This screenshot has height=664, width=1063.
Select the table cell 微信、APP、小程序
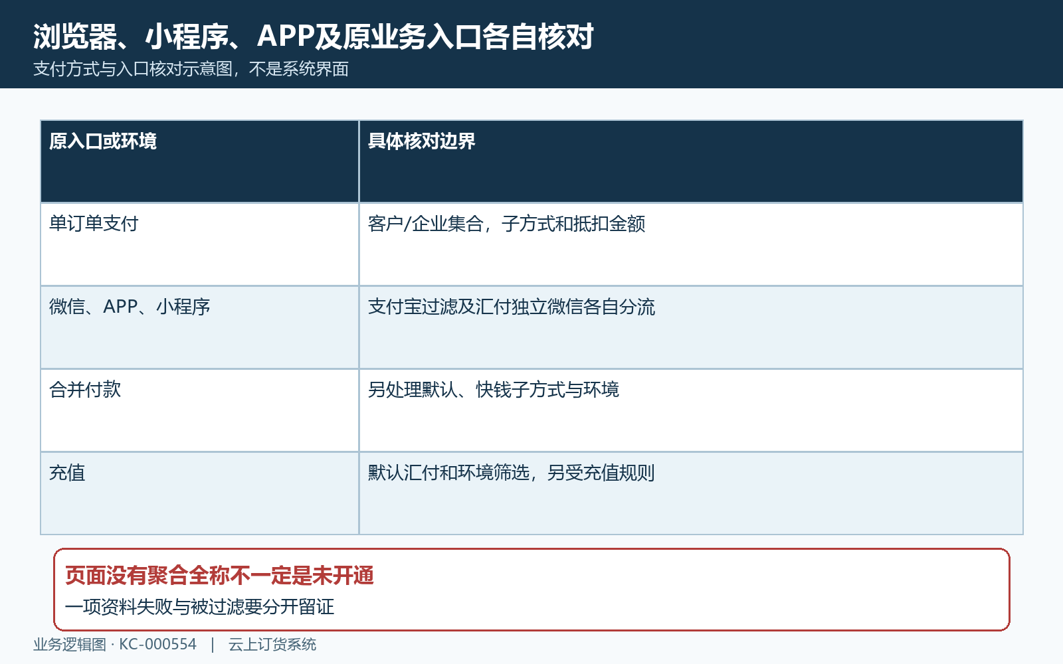coord(199,327)
